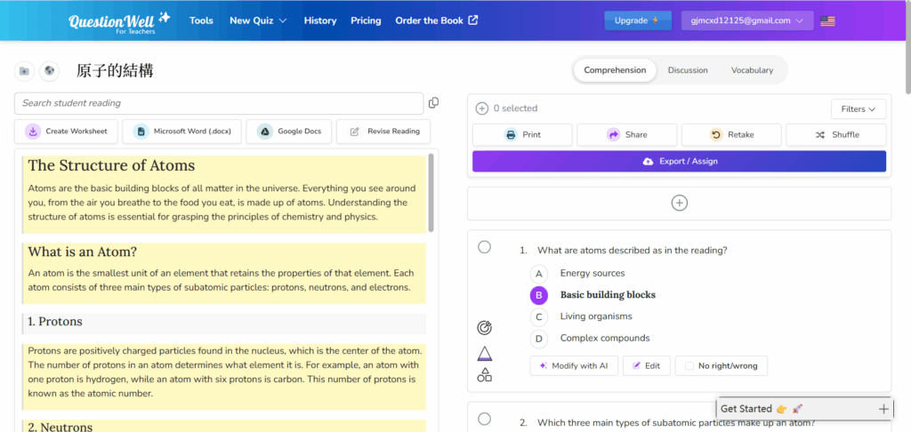Add a question with the large plus circle
The height and width of the screenshot is (432, 911).
click(x=679, y=204)
